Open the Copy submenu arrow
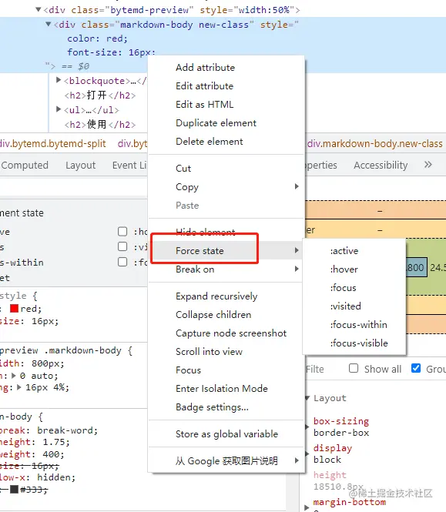This screenshot has height=512, width=446. (x=297, y=186)
